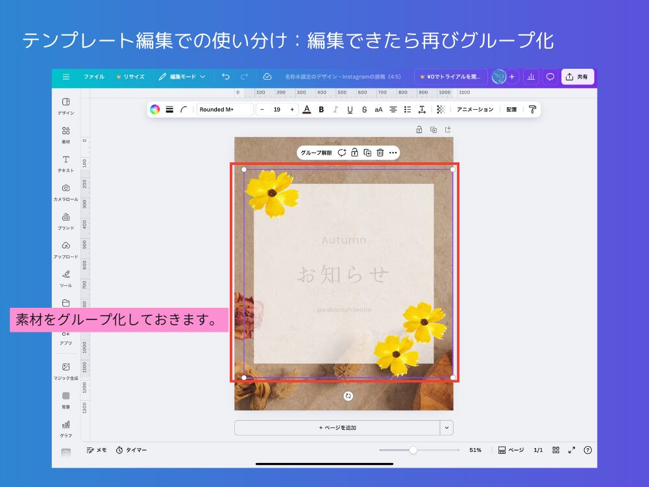Open the Rounded M+ font selector
The height and width of the screenshot is (487, 649).
click(224, 109)
